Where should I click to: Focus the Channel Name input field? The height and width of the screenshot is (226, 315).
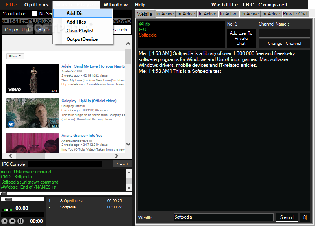coord(284,33)
